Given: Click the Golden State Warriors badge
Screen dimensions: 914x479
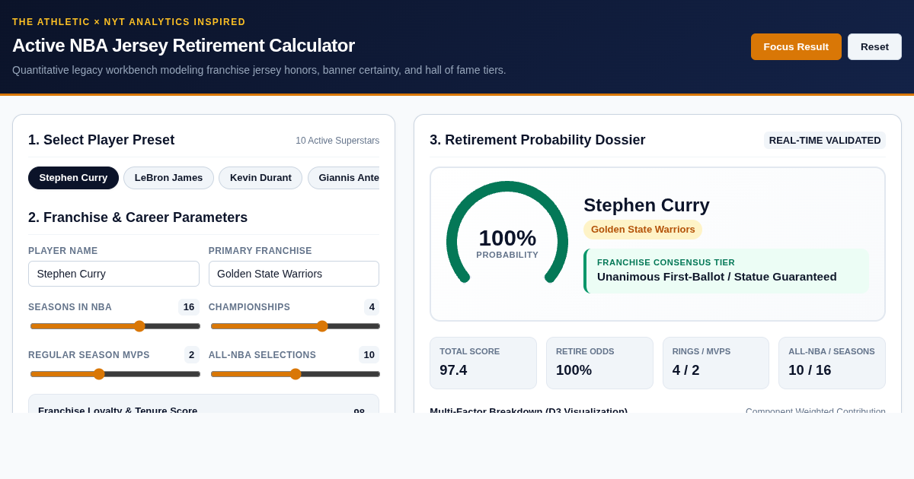Looking at the screenshot, I should 643,230.
